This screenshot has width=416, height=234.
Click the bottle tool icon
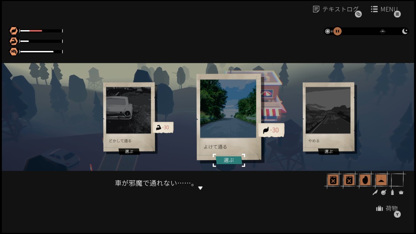click(392, 193)
